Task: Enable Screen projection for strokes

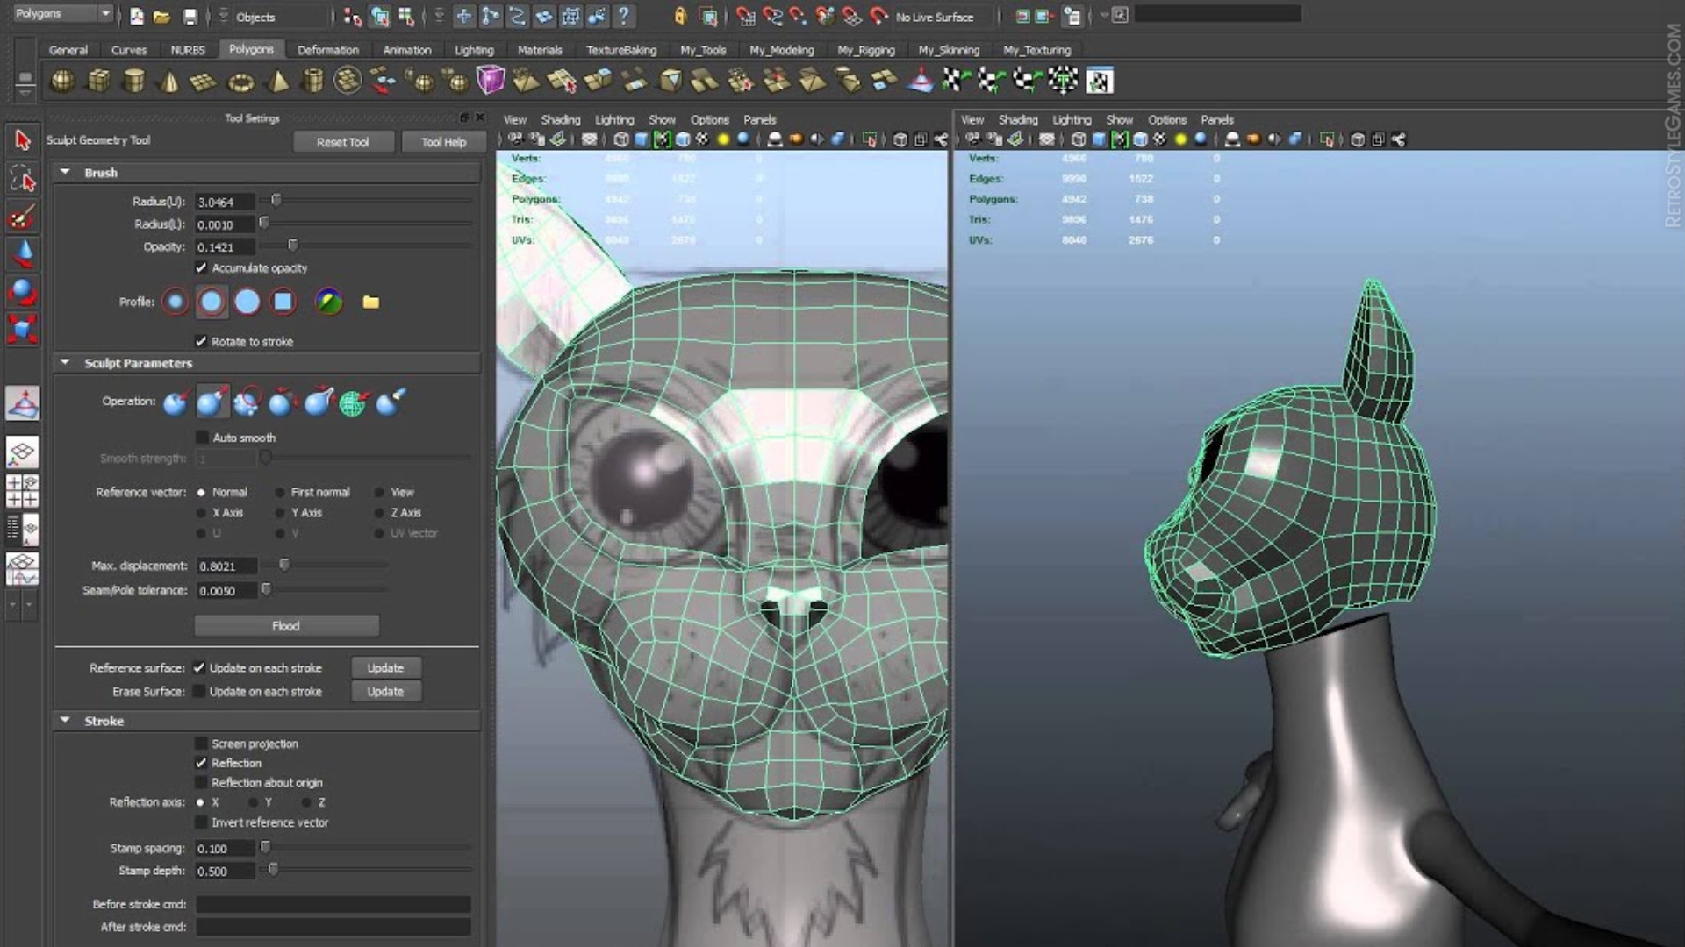Action: click(x=200, y=743)
